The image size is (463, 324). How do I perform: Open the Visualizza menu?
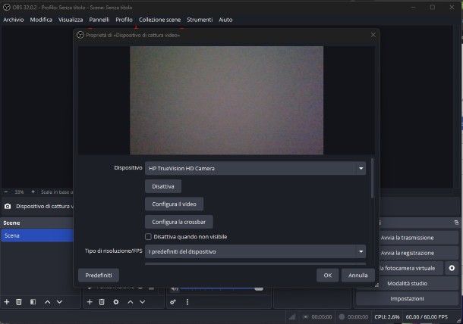(71, 20)
